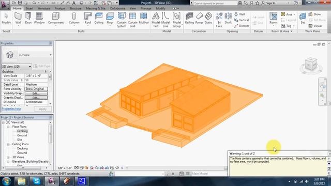Select the Model Line tool
This screenshot has height=186, width=331.
tap(165, 20)
